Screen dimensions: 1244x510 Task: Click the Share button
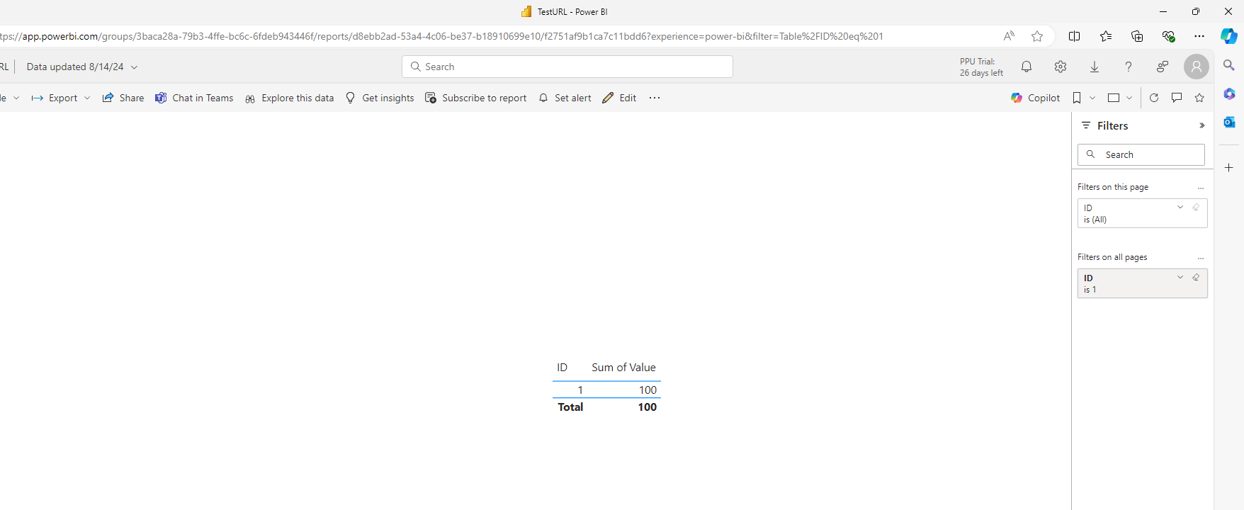pyautogui.click(x=123, y=98)
